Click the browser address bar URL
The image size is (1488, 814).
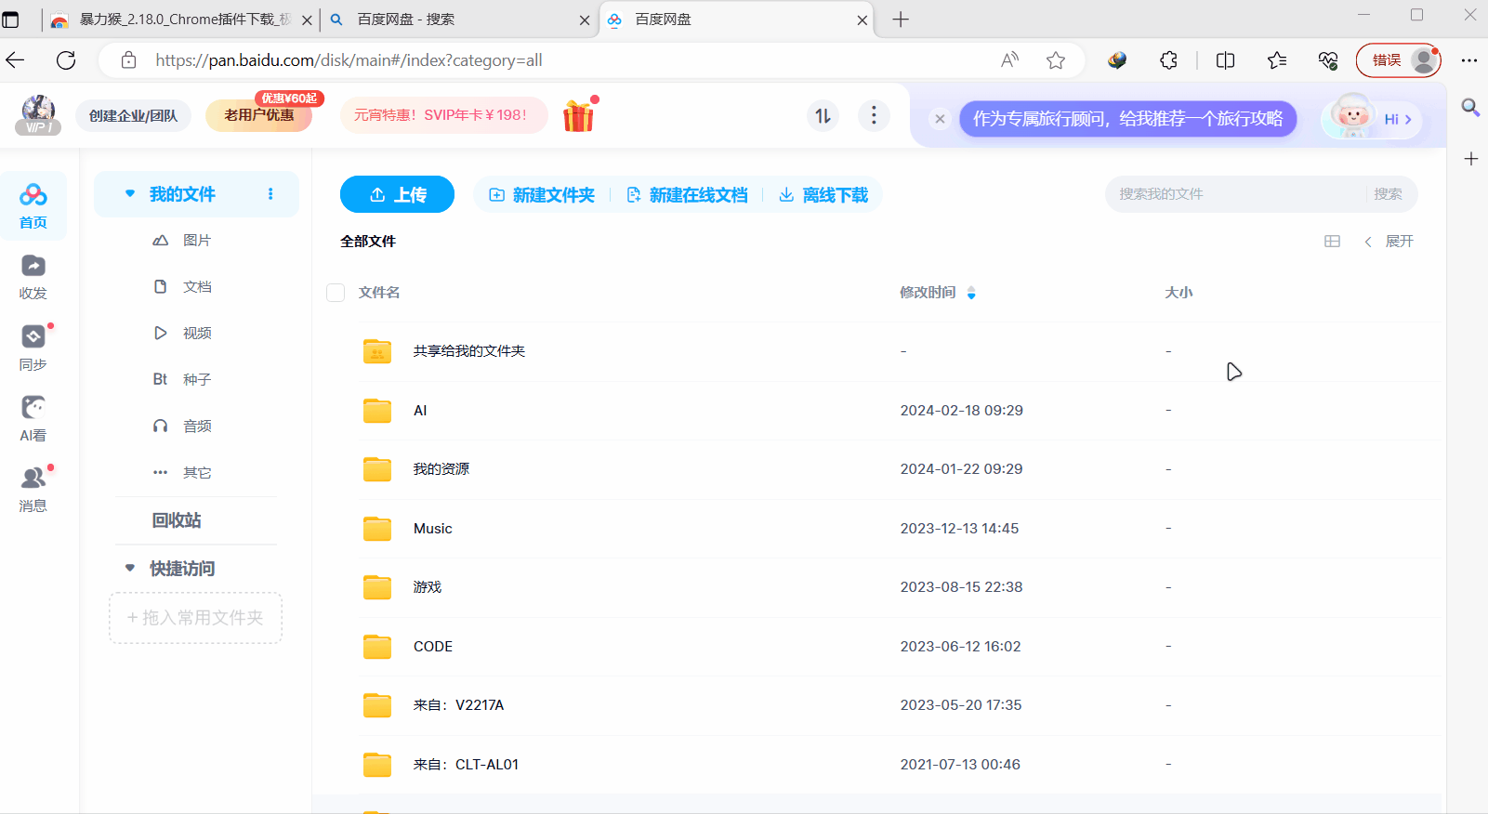(x=349, y=60)
